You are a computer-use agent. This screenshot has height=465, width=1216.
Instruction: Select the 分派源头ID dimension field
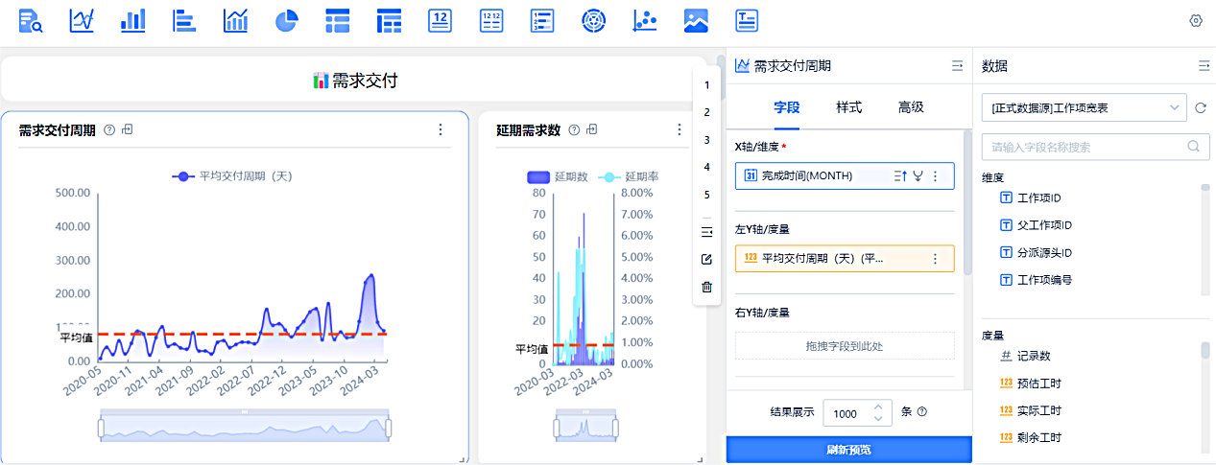1037,252
